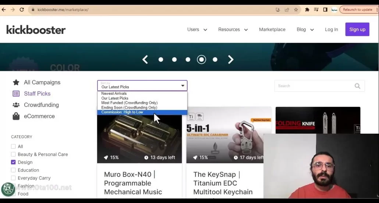The width and height of the screenshot is (379, 203).
Task: Expand the Resources dropdown menu
Action: (x=233, y=29)
